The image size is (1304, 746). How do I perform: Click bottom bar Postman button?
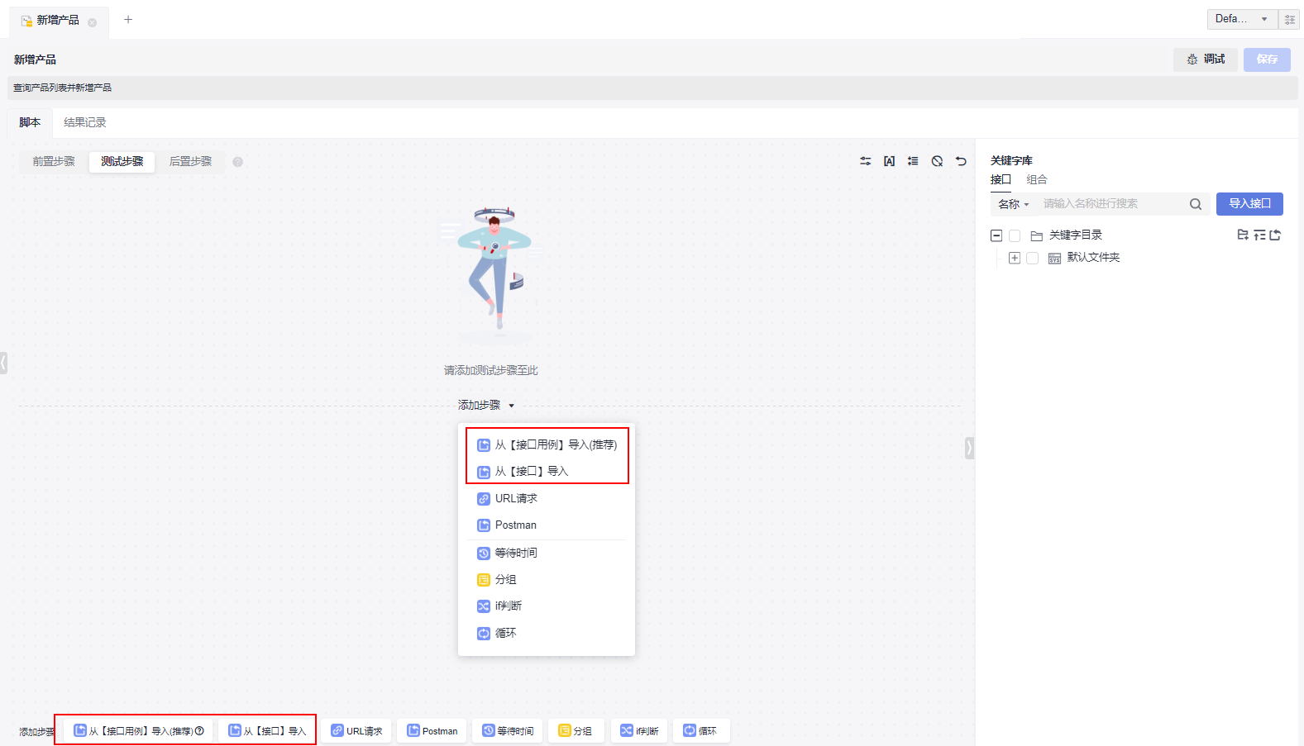[x=432, y=731]
